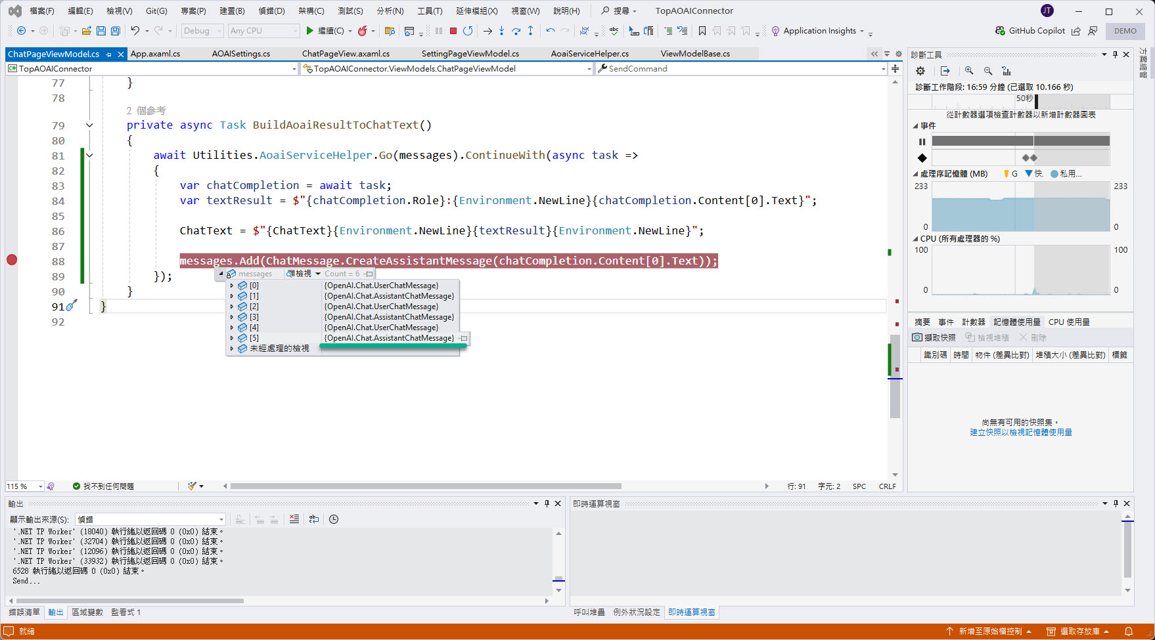This screenshot has height=640, width=1155.
Task: Step Out with the up-arrow icon
Action: click(x=530, y=31)
